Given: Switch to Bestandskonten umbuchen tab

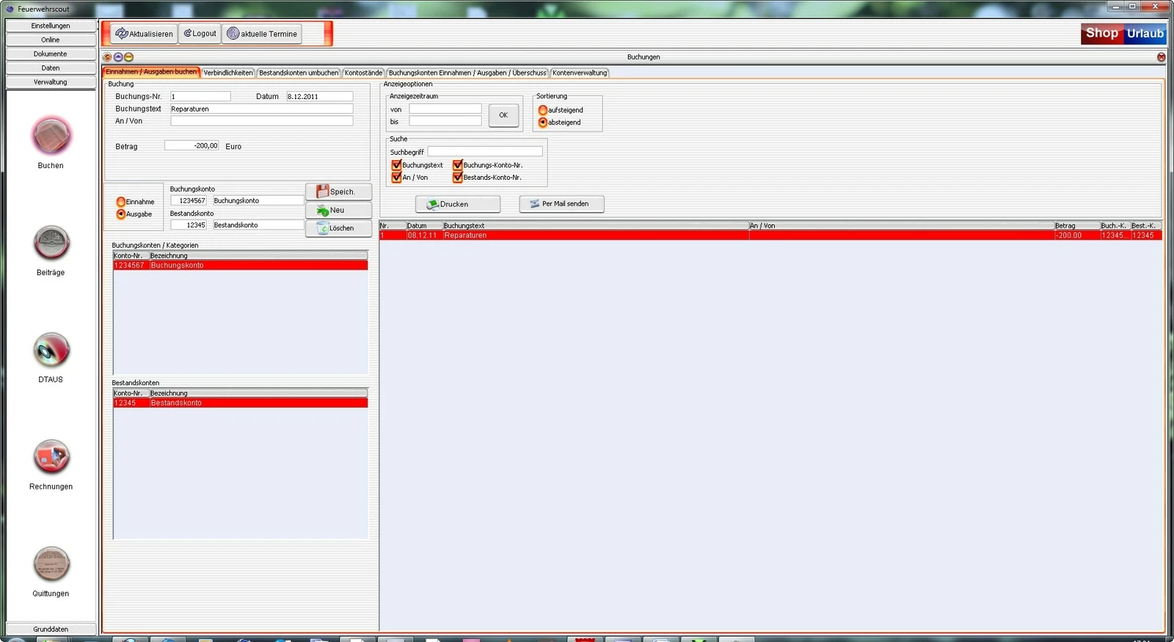Looking at the screenshot, I should [299, 73].
